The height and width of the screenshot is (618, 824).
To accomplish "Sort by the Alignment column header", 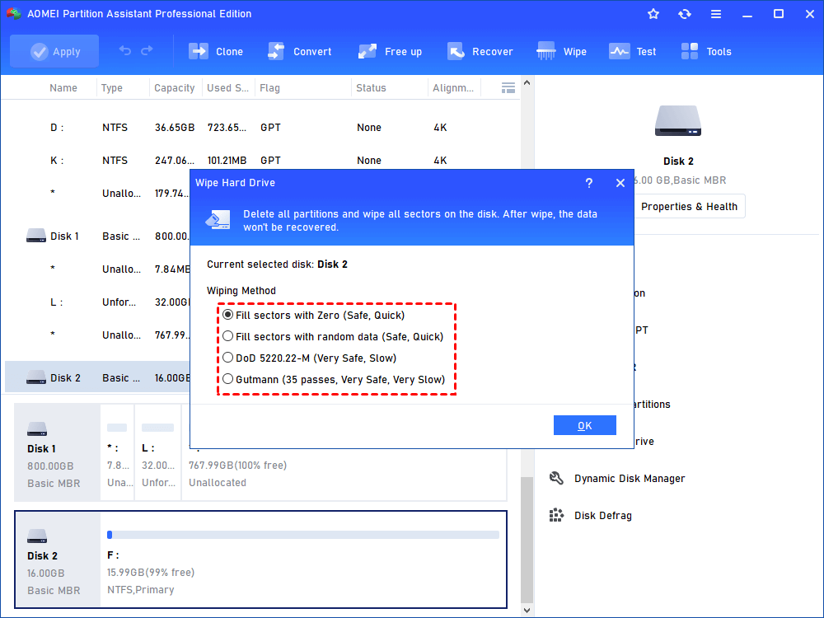I will 453,88.
